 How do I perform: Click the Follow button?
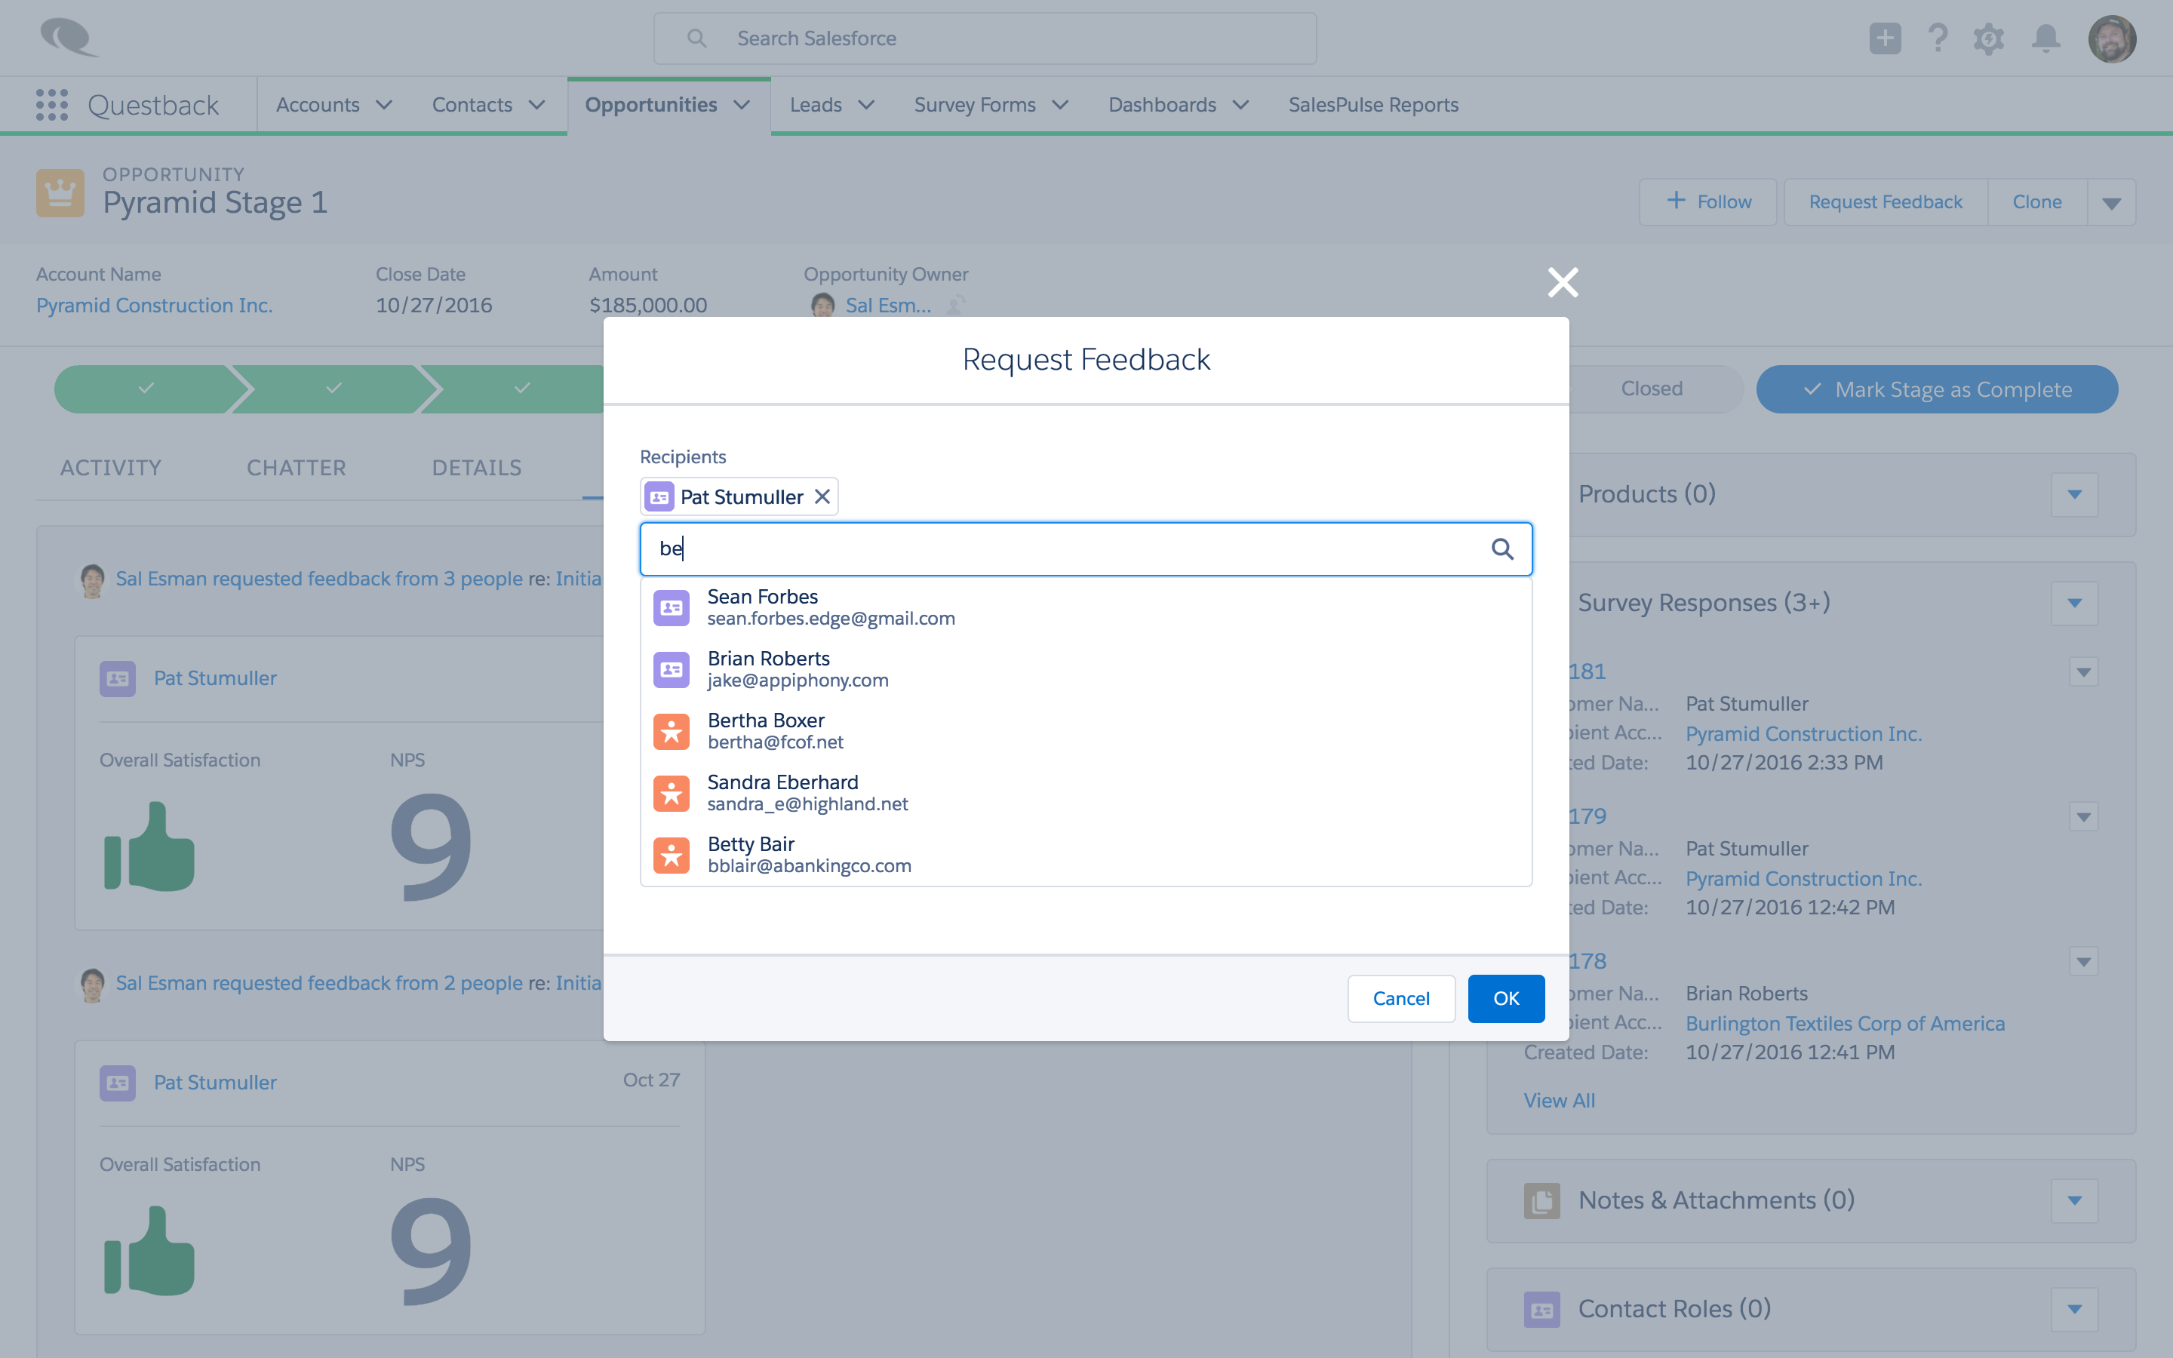coord(1708,202)
